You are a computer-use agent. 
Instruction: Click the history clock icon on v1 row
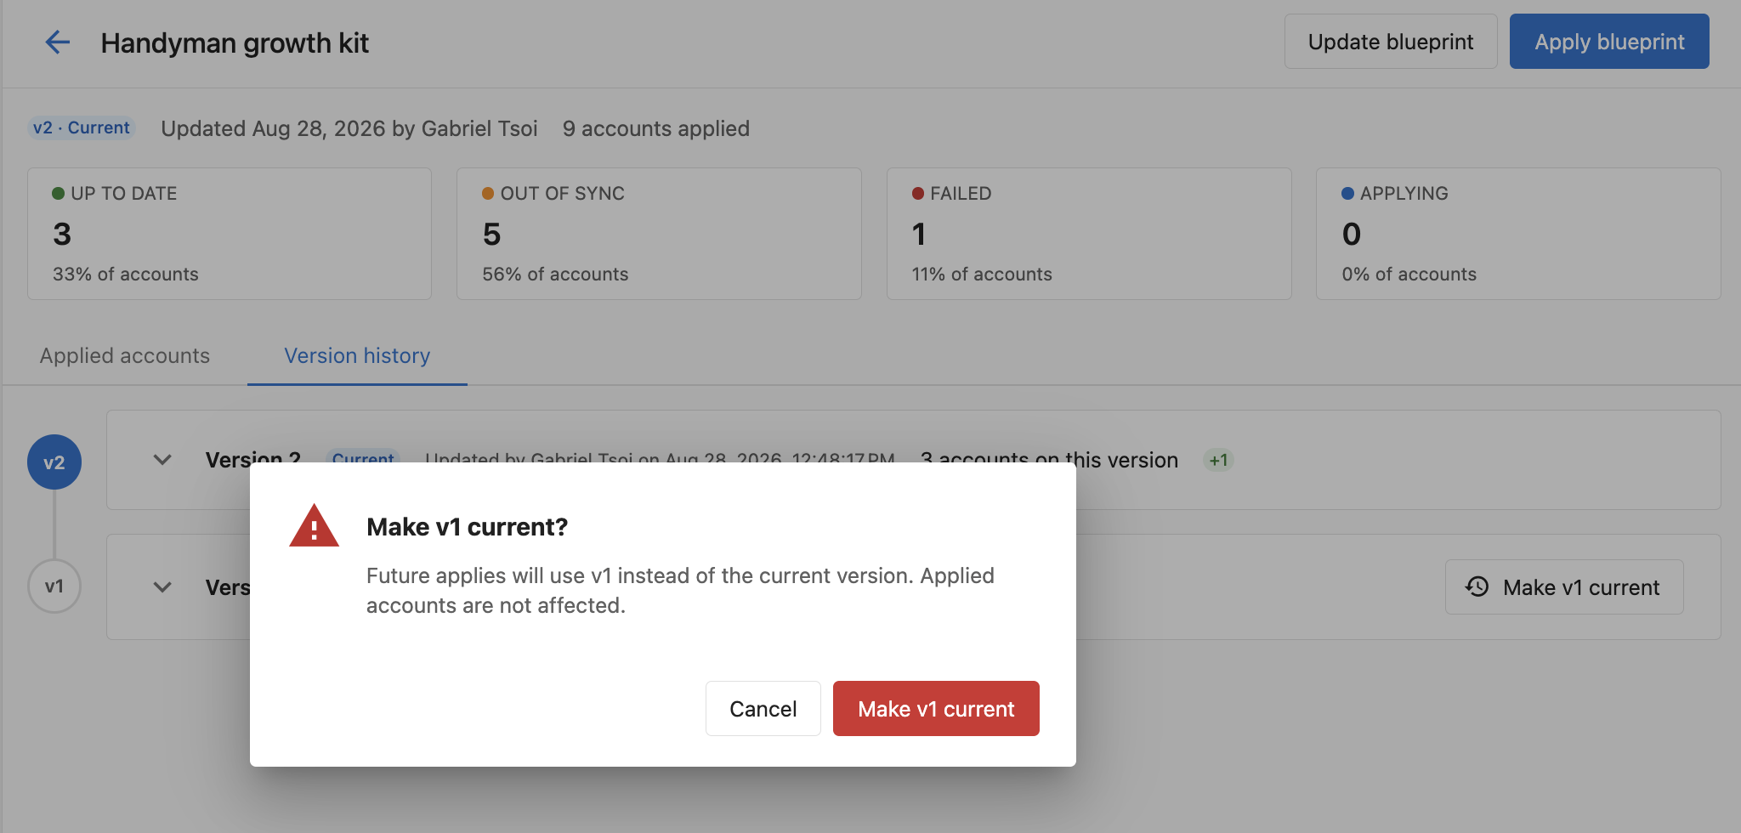[x=1477, y=586]
